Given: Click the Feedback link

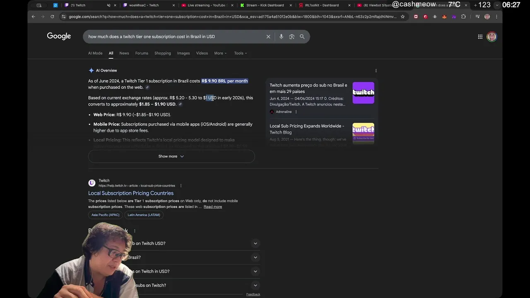Looking at the screenshot, I should [253, 294].
